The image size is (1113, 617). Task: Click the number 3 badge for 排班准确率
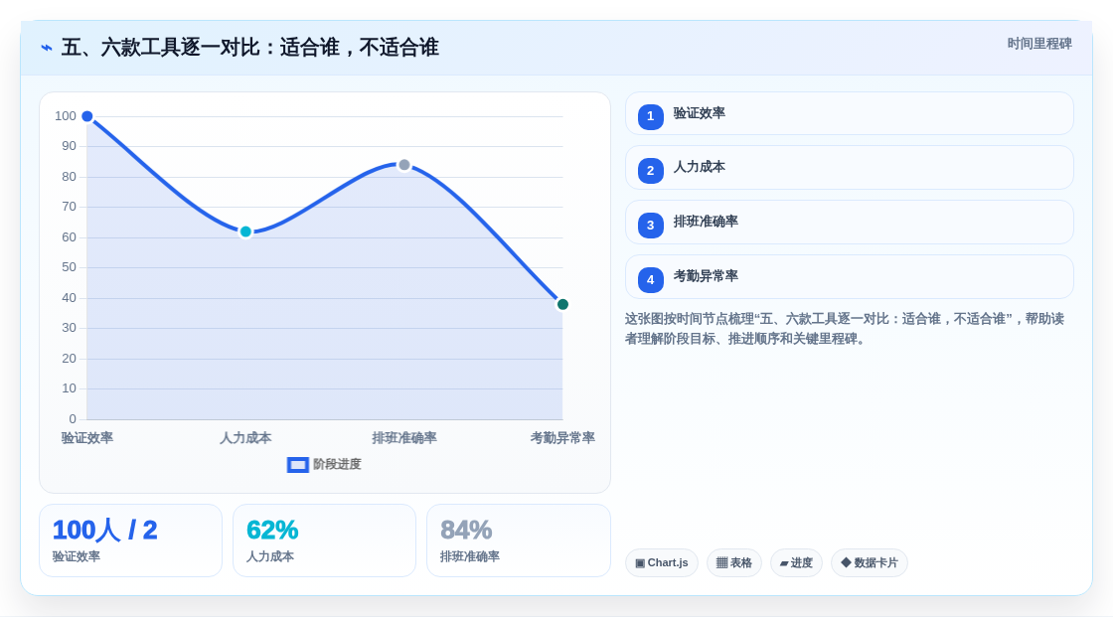tap(650, 226)
